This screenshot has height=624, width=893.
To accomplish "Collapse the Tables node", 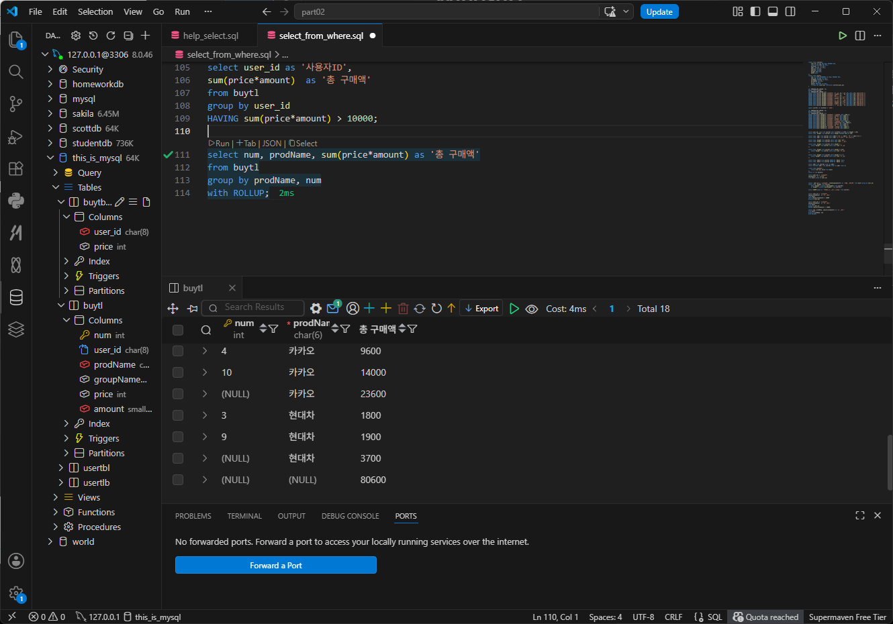I will click(56, 187).
